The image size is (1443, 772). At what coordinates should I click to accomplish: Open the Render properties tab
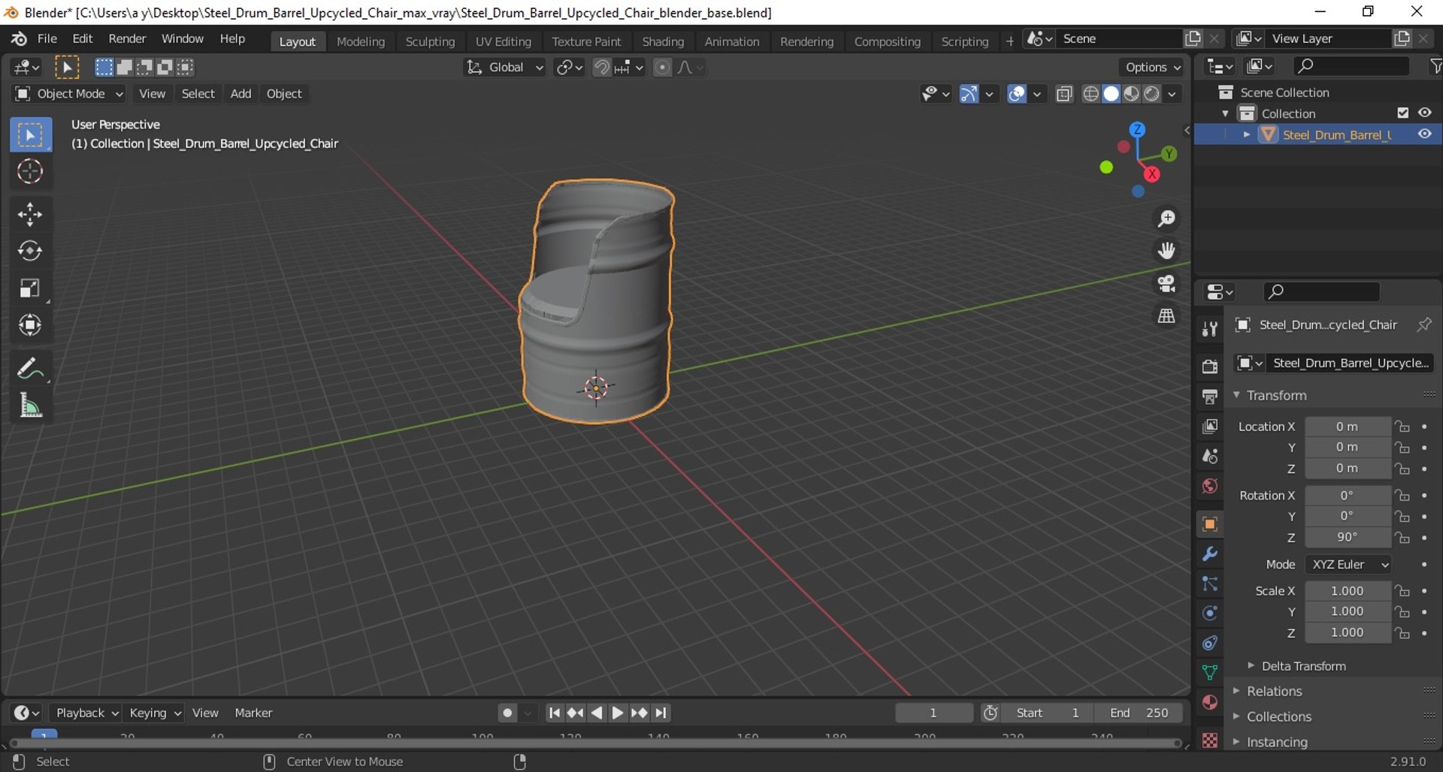tap(1209, 366)
